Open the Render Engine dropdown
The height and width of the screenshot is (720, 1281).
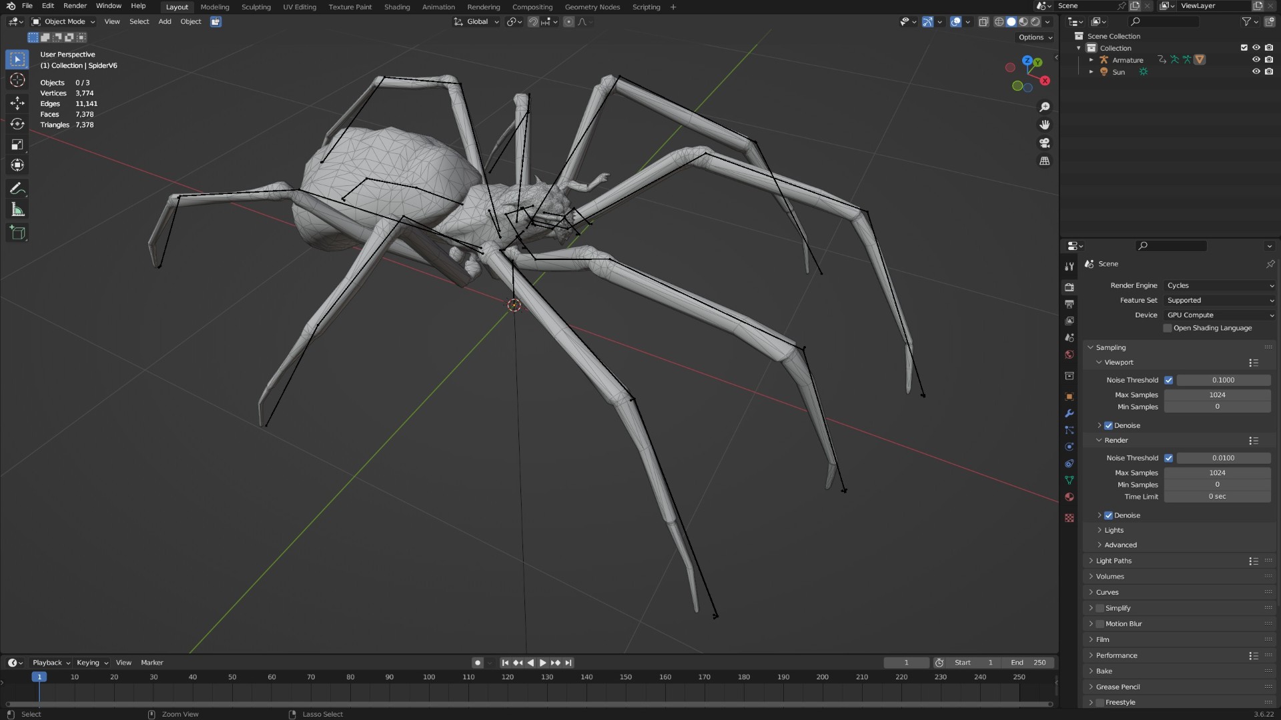[x=1220, y=285]
